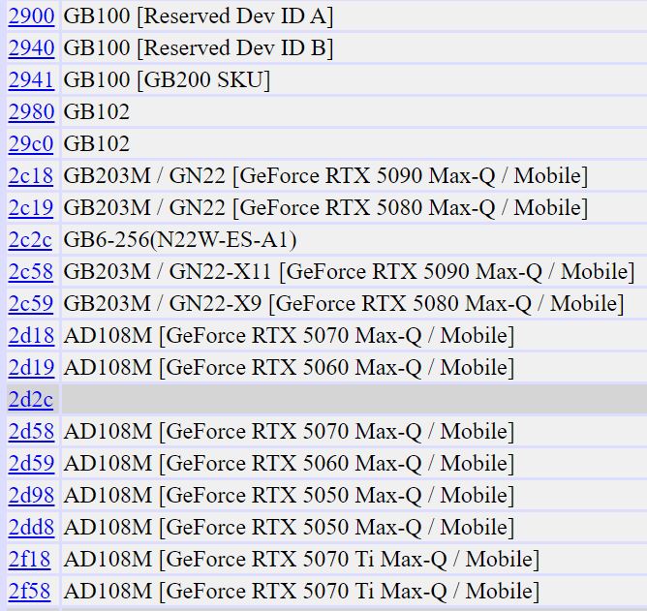The height and width of the screenshot is (611, 647).
Task: Open the 2941 GB200 SKU link
Action: tap(31, 80)
